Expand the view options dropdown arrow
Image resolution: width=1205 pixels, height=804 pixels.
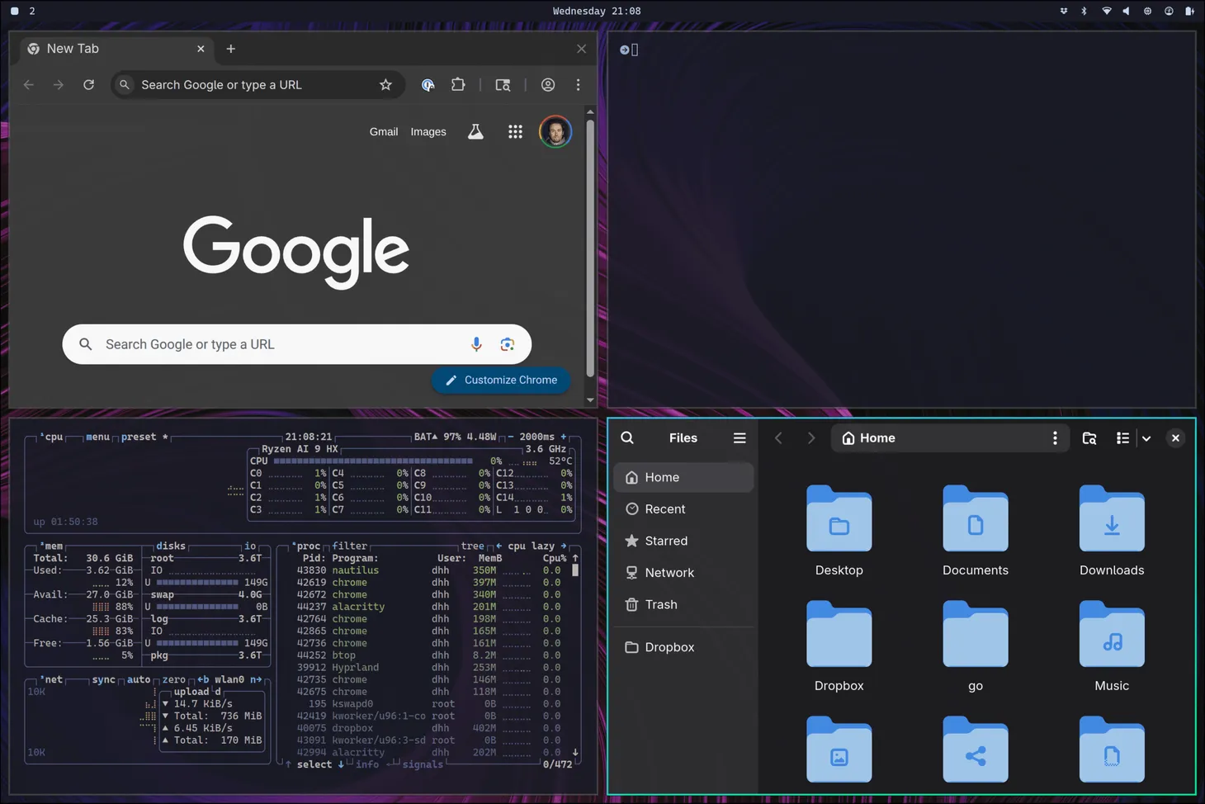1146,438
